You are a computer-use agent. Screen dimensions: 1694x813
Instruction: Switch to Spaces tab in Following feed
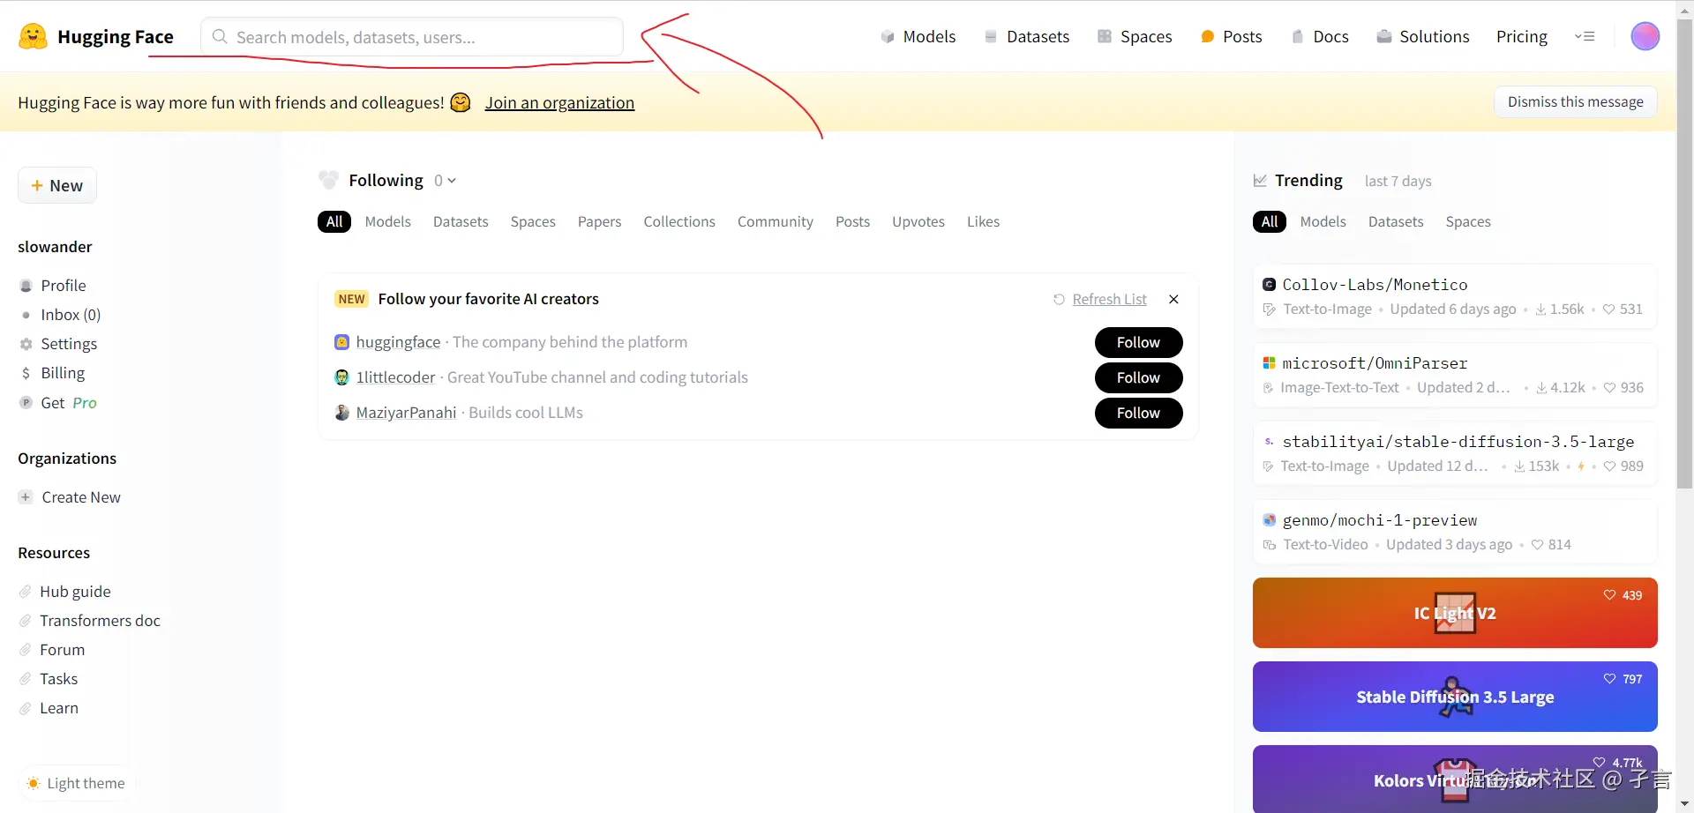pyautogui.click(x=533, y=221)
